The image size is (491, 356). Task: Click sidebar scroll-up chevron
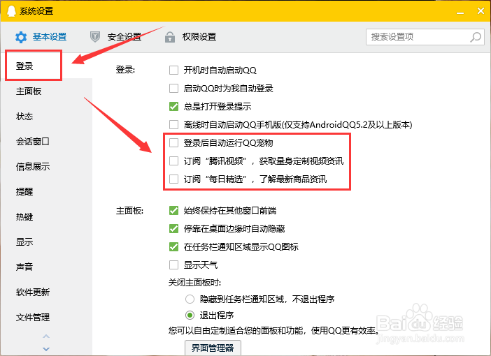pyautogui.click(x=46, y=336)
